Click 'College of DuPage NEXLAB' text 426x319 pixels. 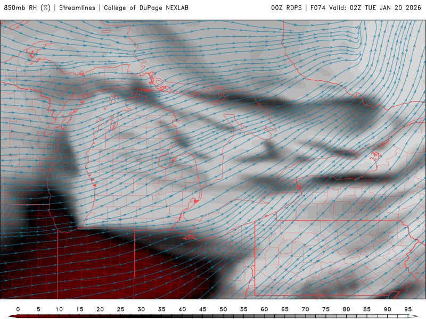pos(146,7)
